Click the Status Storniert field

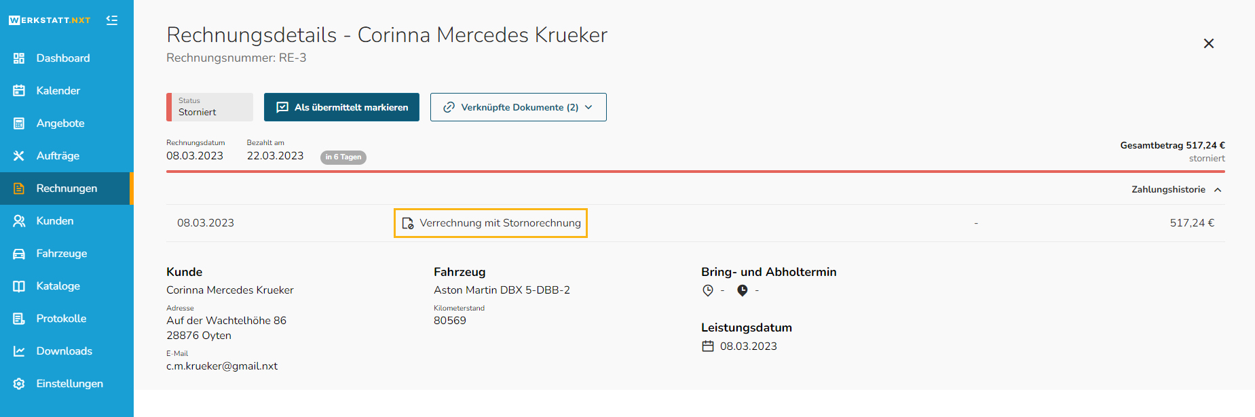[210, 107]
